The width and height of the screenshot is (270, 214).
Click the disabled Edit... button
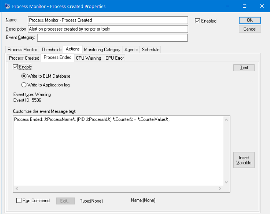tap(65, 201)
